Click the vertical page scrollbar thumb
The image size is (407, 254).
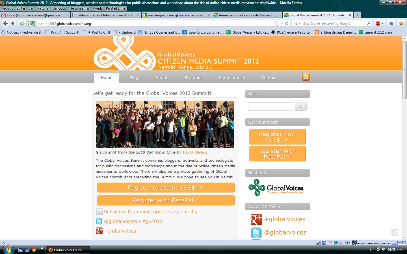pos(404,71)
